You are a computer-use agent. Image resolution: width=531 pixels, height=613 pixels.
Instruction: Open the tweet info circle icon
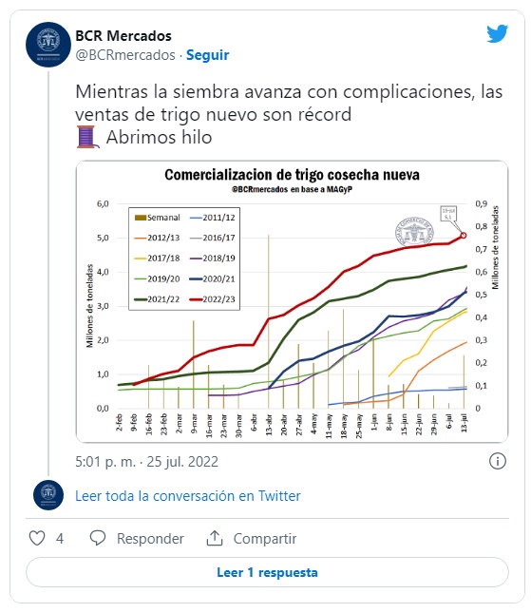point(498,461)
